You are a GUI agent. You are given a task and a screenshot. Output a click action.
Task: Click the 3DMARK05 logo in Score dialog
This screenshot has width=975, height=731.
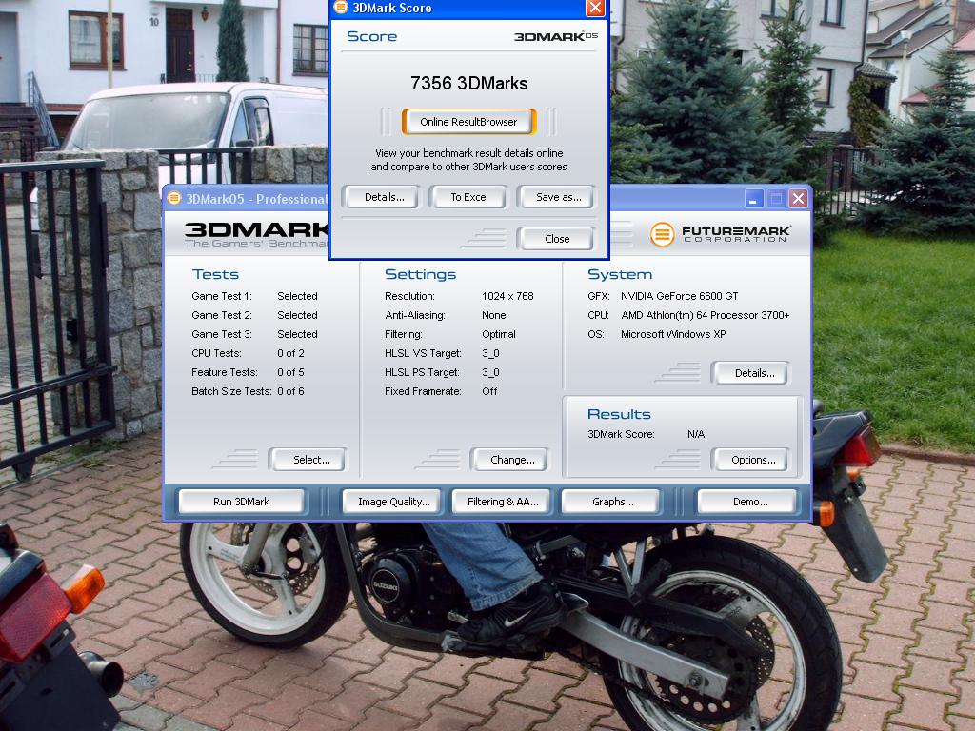click(x=555, y=36)
